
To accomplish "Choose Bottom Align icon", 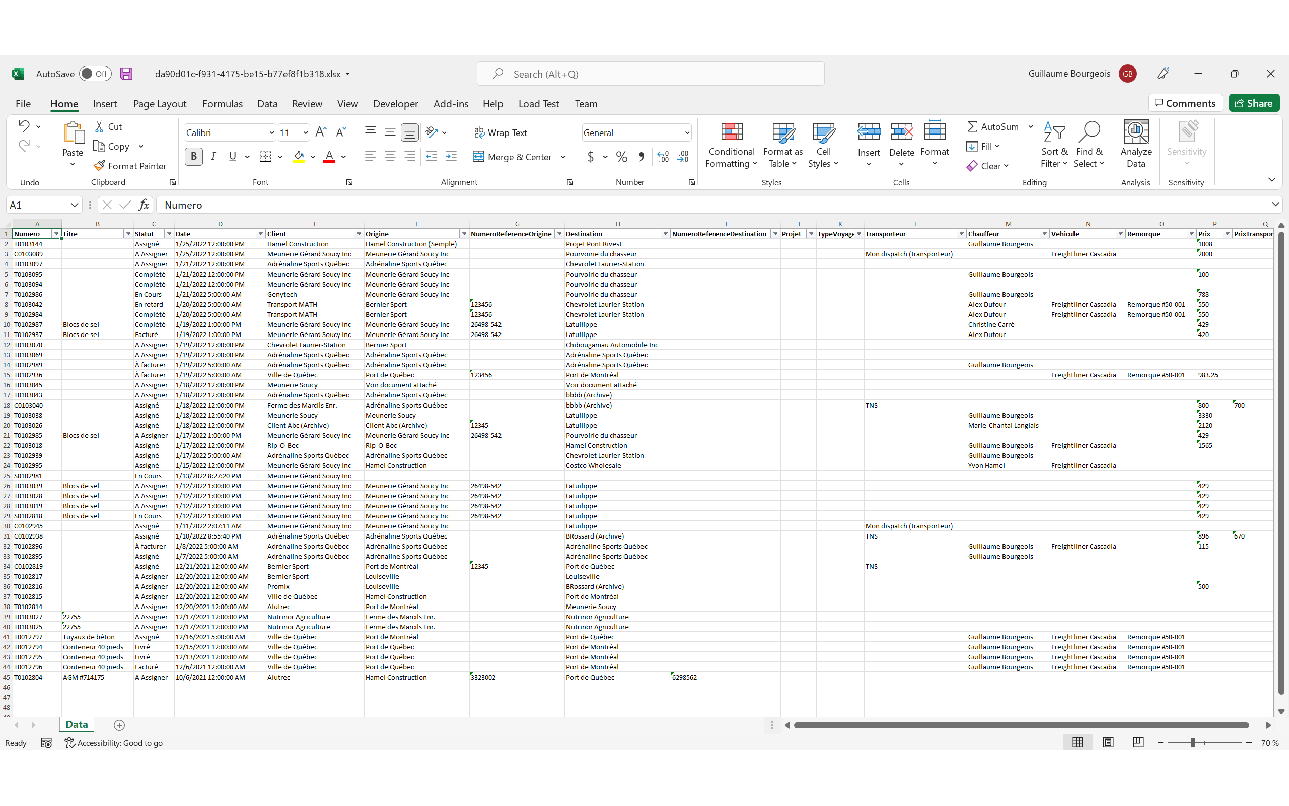I will [409, 132].
